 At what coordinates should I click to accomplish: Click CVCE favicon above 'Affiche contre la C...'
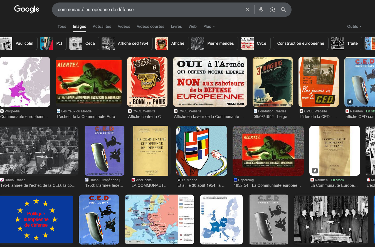130,111
